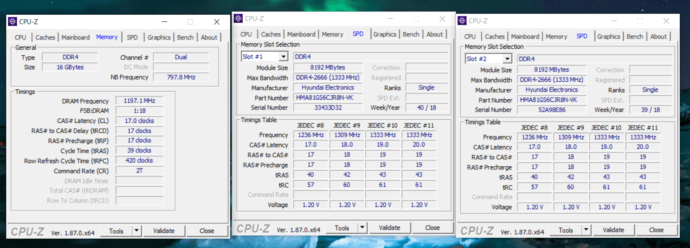690x248 pixels.
Task: Click Cycle Time value 39 clocks
Action: pyautogui.click(x=139, y=151)
